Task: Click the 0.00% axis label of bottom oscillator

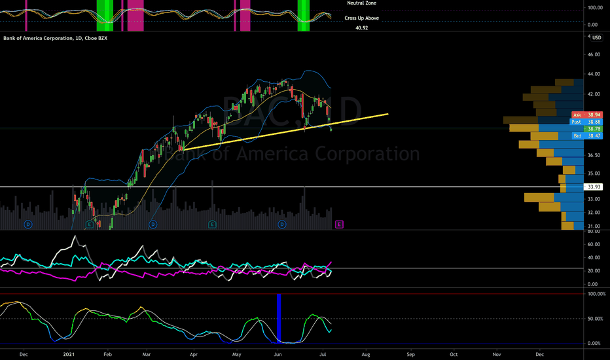Action: pos(594,343)
